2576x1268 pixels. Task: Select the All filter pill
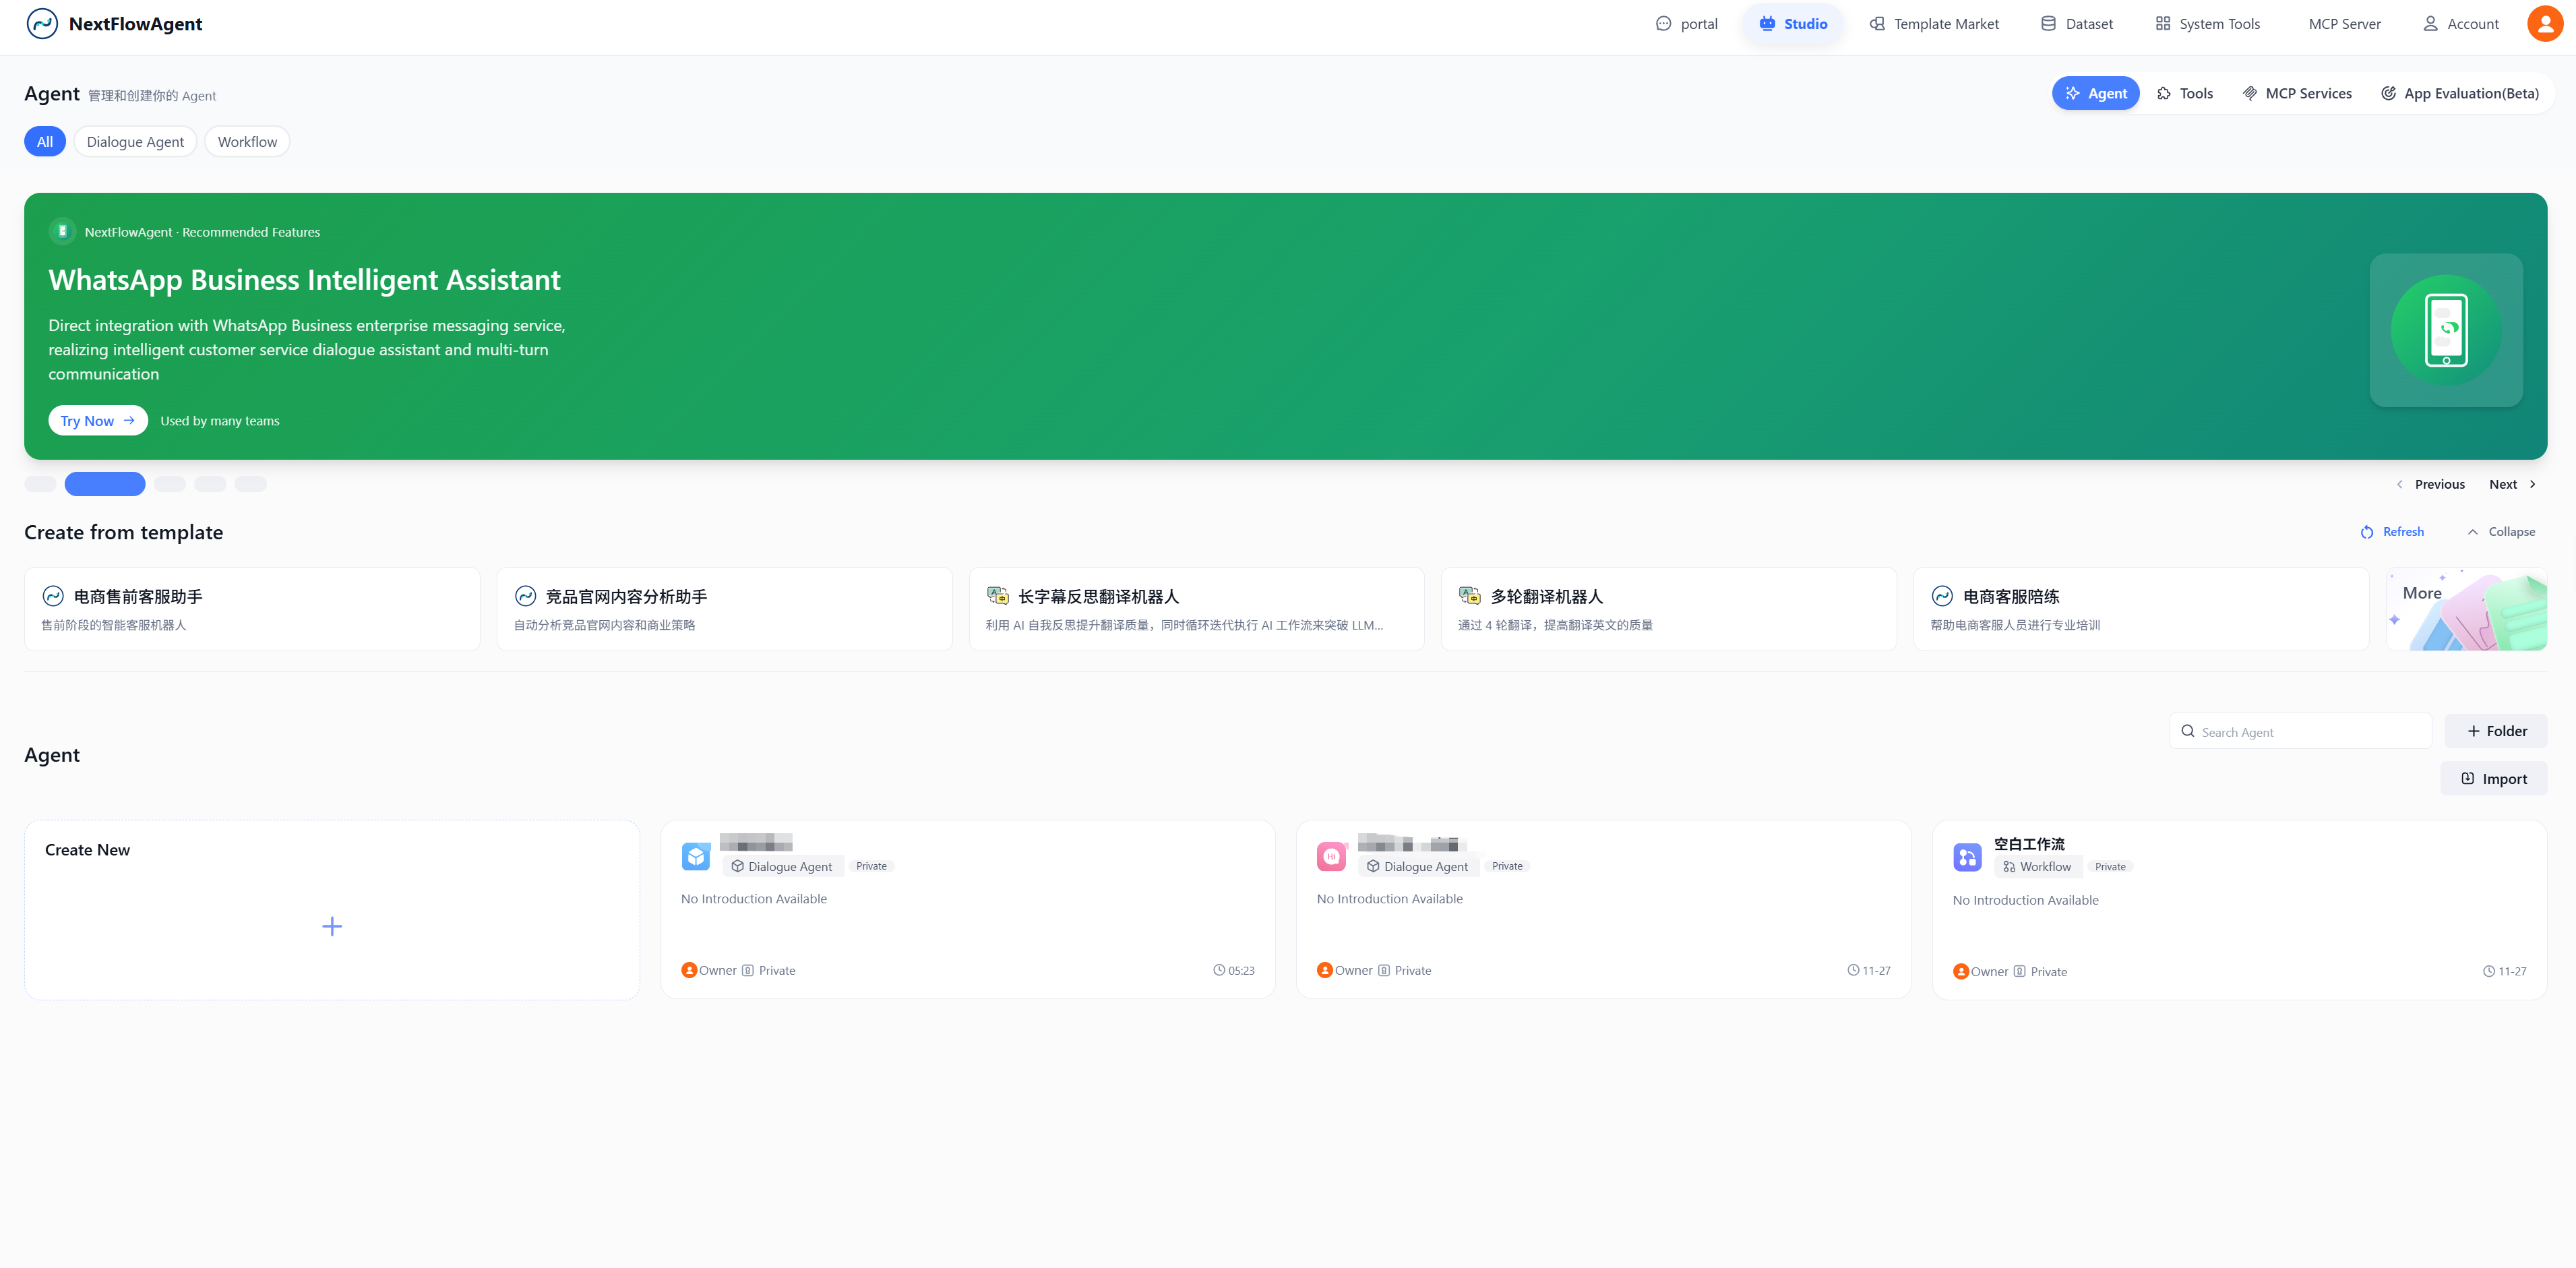coord(45,142)
